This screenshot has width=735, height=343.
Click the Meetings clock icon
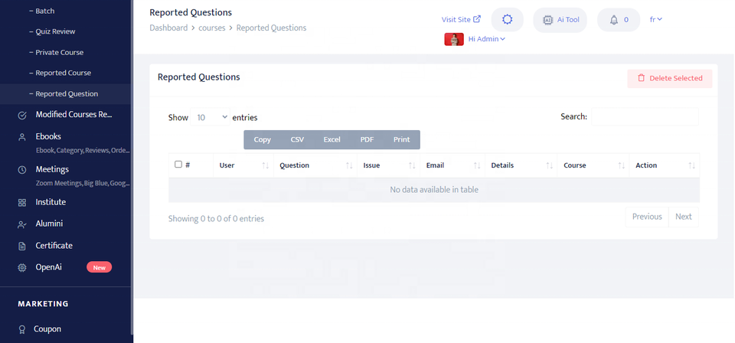pos(22,169)
